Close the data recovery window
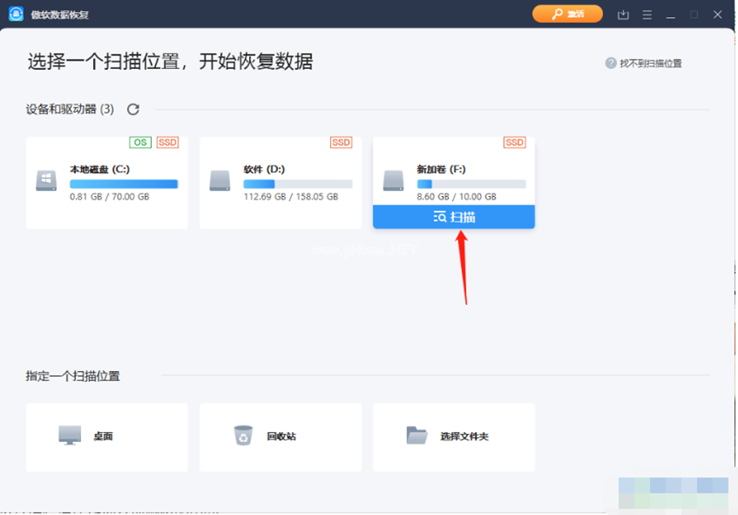 (x=718, y=14)
